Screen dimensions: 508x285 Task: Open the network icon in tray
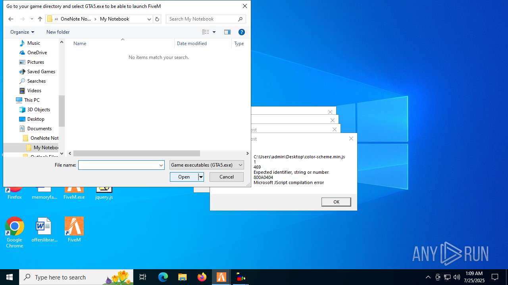tap(447, 277)
